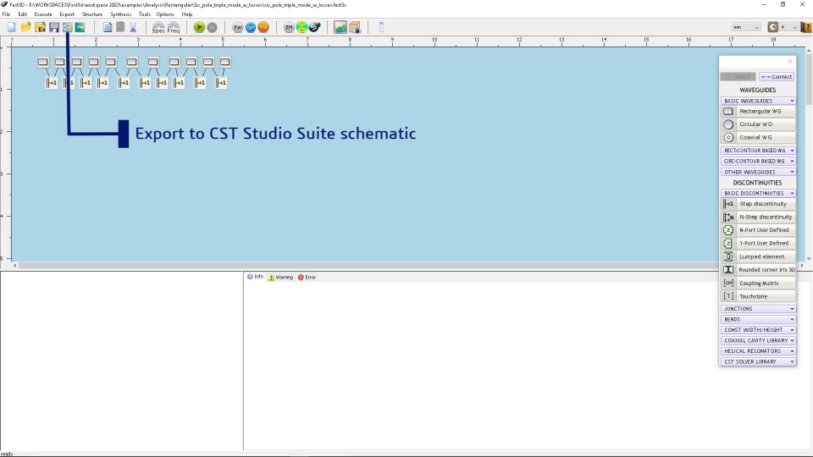Select the Touchstone element
The height and width of the screenshot is (457, 813).
point(757,296)
